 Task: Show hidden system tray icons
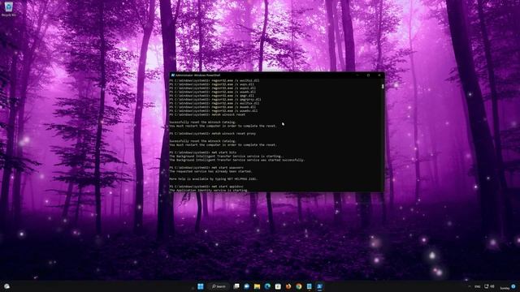(x=470, y=286)
